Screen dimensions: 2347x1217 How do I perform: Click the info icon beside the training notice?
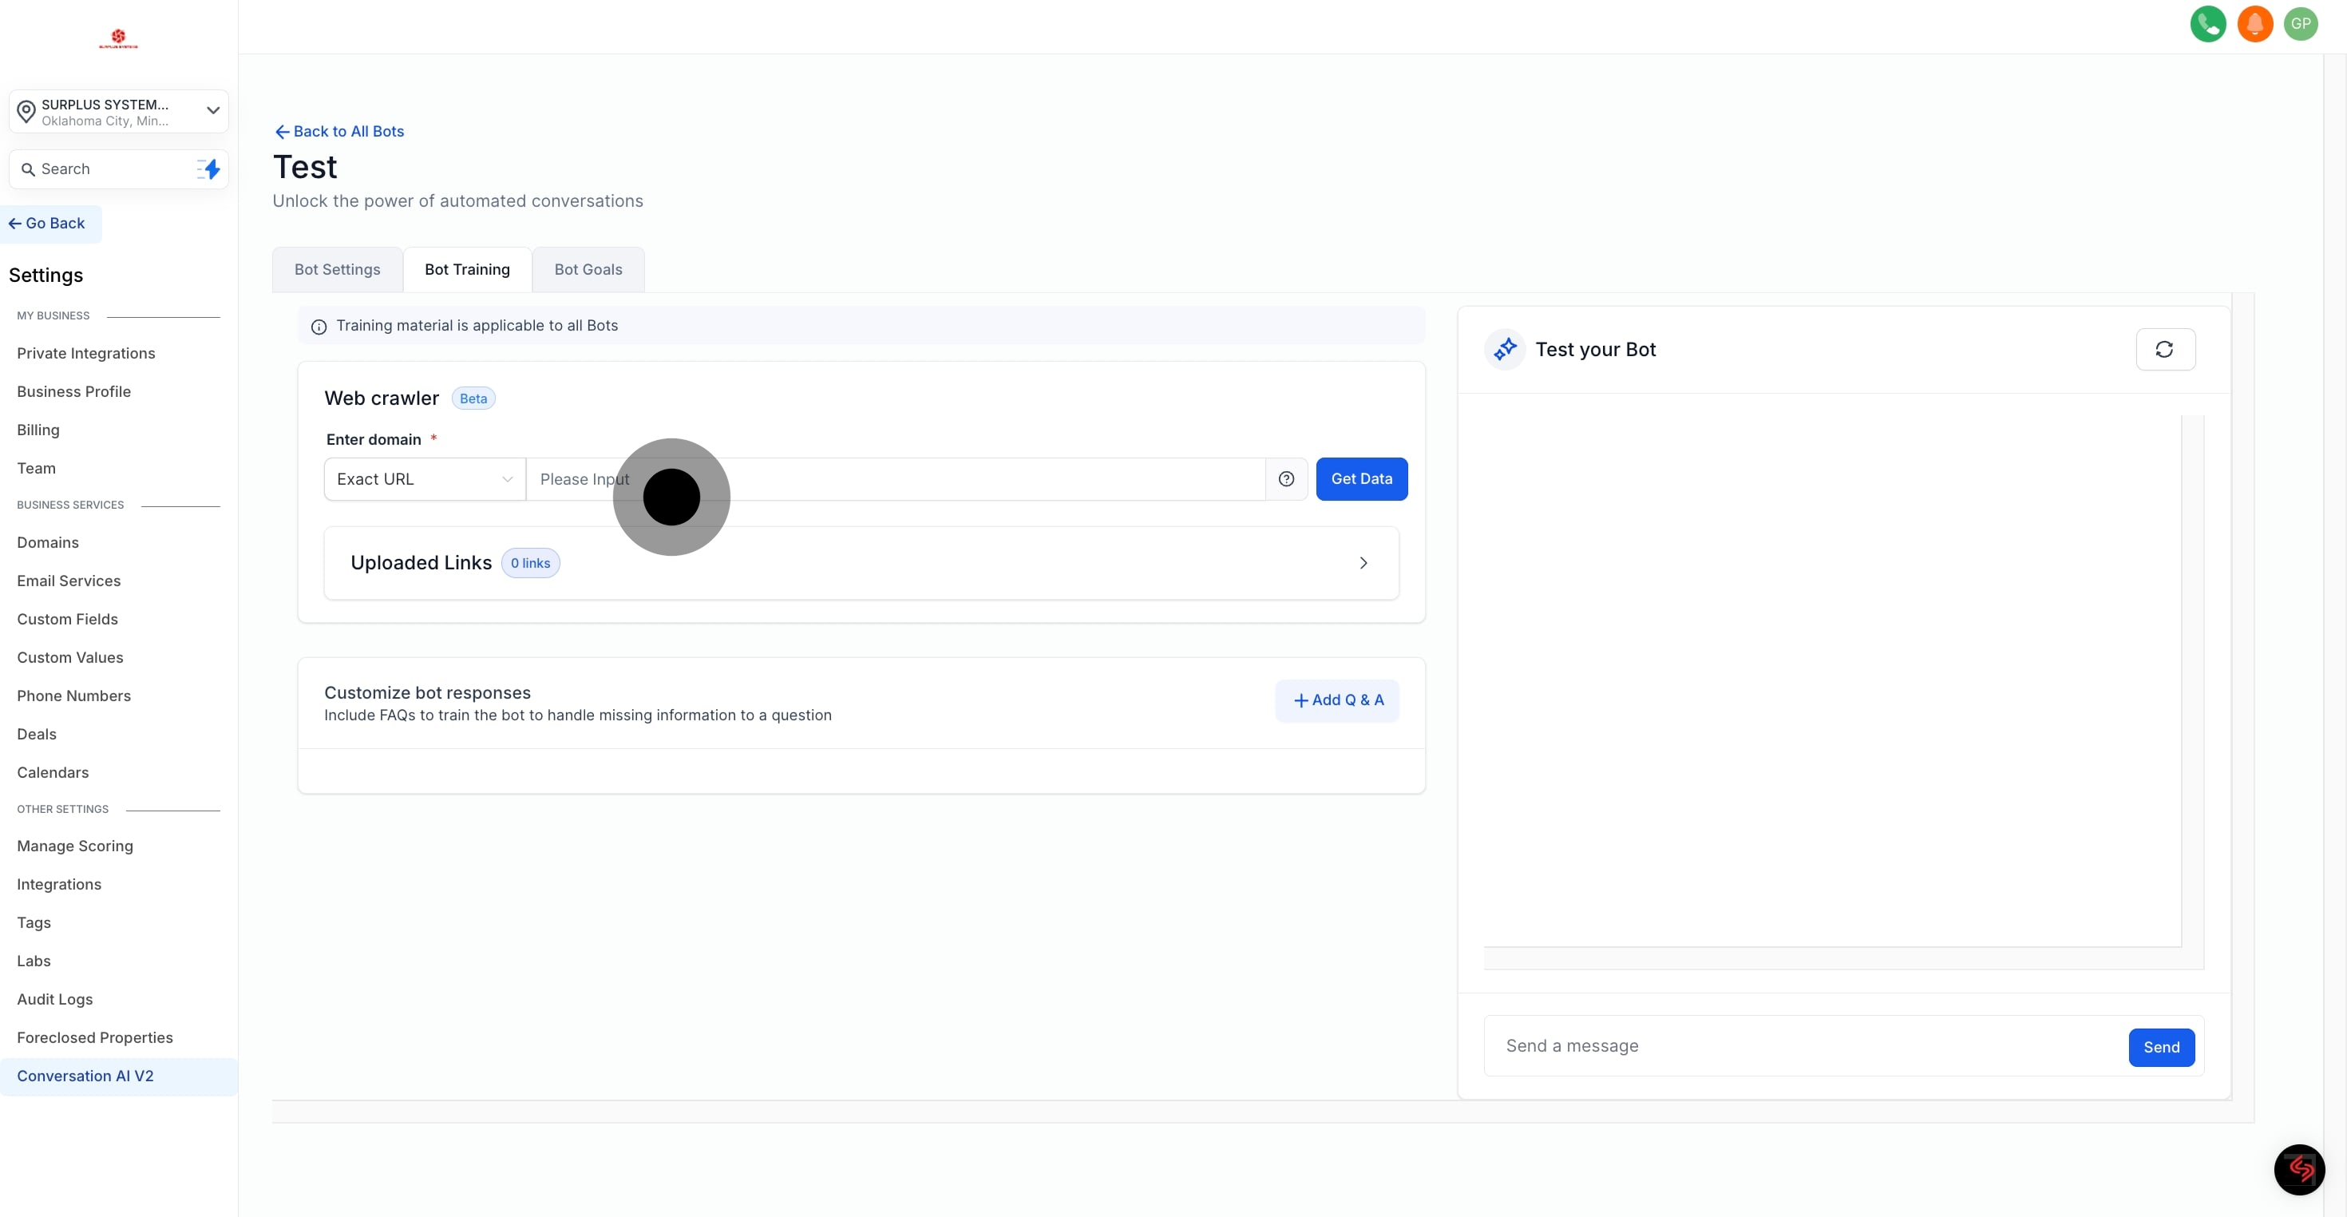point(319,327)
